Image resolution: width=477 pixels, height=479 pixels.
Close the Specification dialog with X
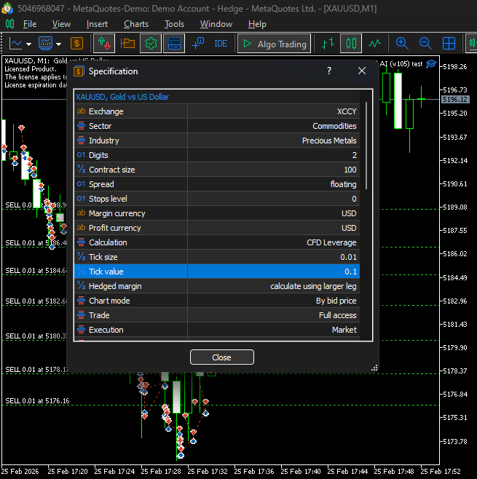coord(362,71)
